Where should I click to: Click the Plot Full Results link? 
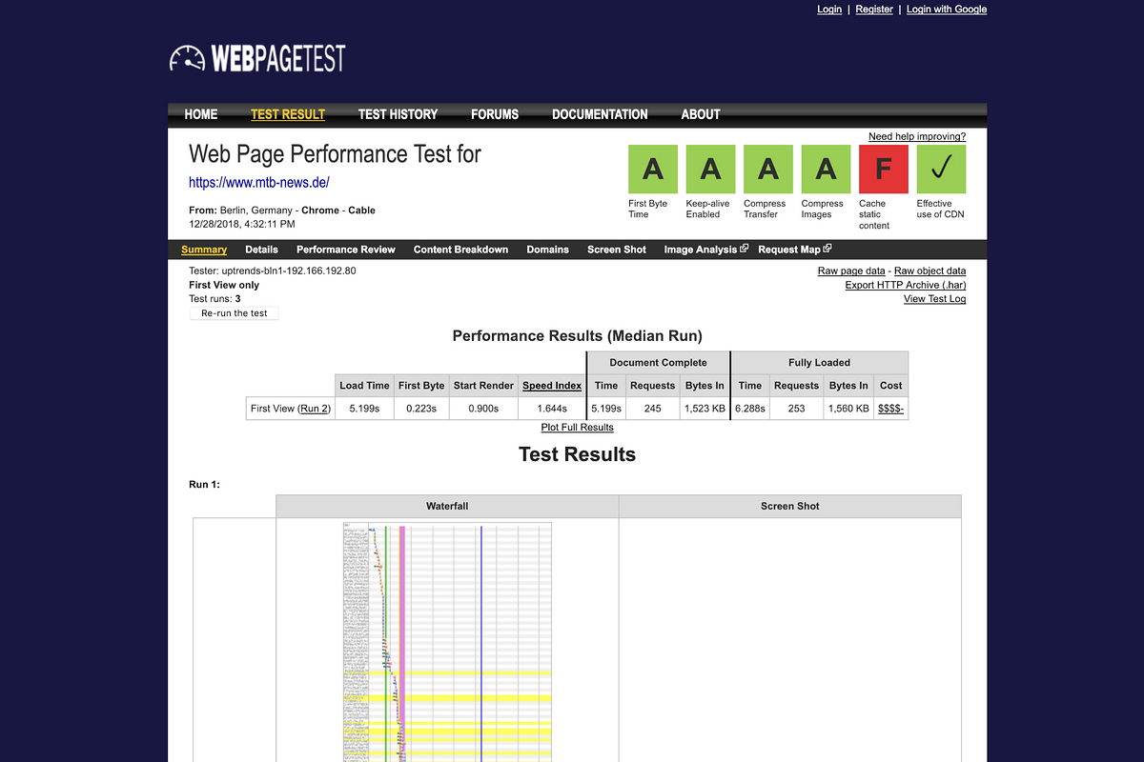(577, 428)
